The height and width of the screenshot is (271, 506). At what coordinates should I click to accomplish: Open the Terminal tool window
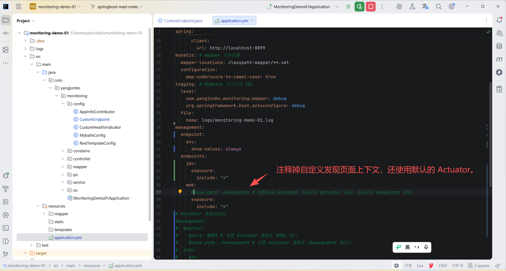(6, 228)
